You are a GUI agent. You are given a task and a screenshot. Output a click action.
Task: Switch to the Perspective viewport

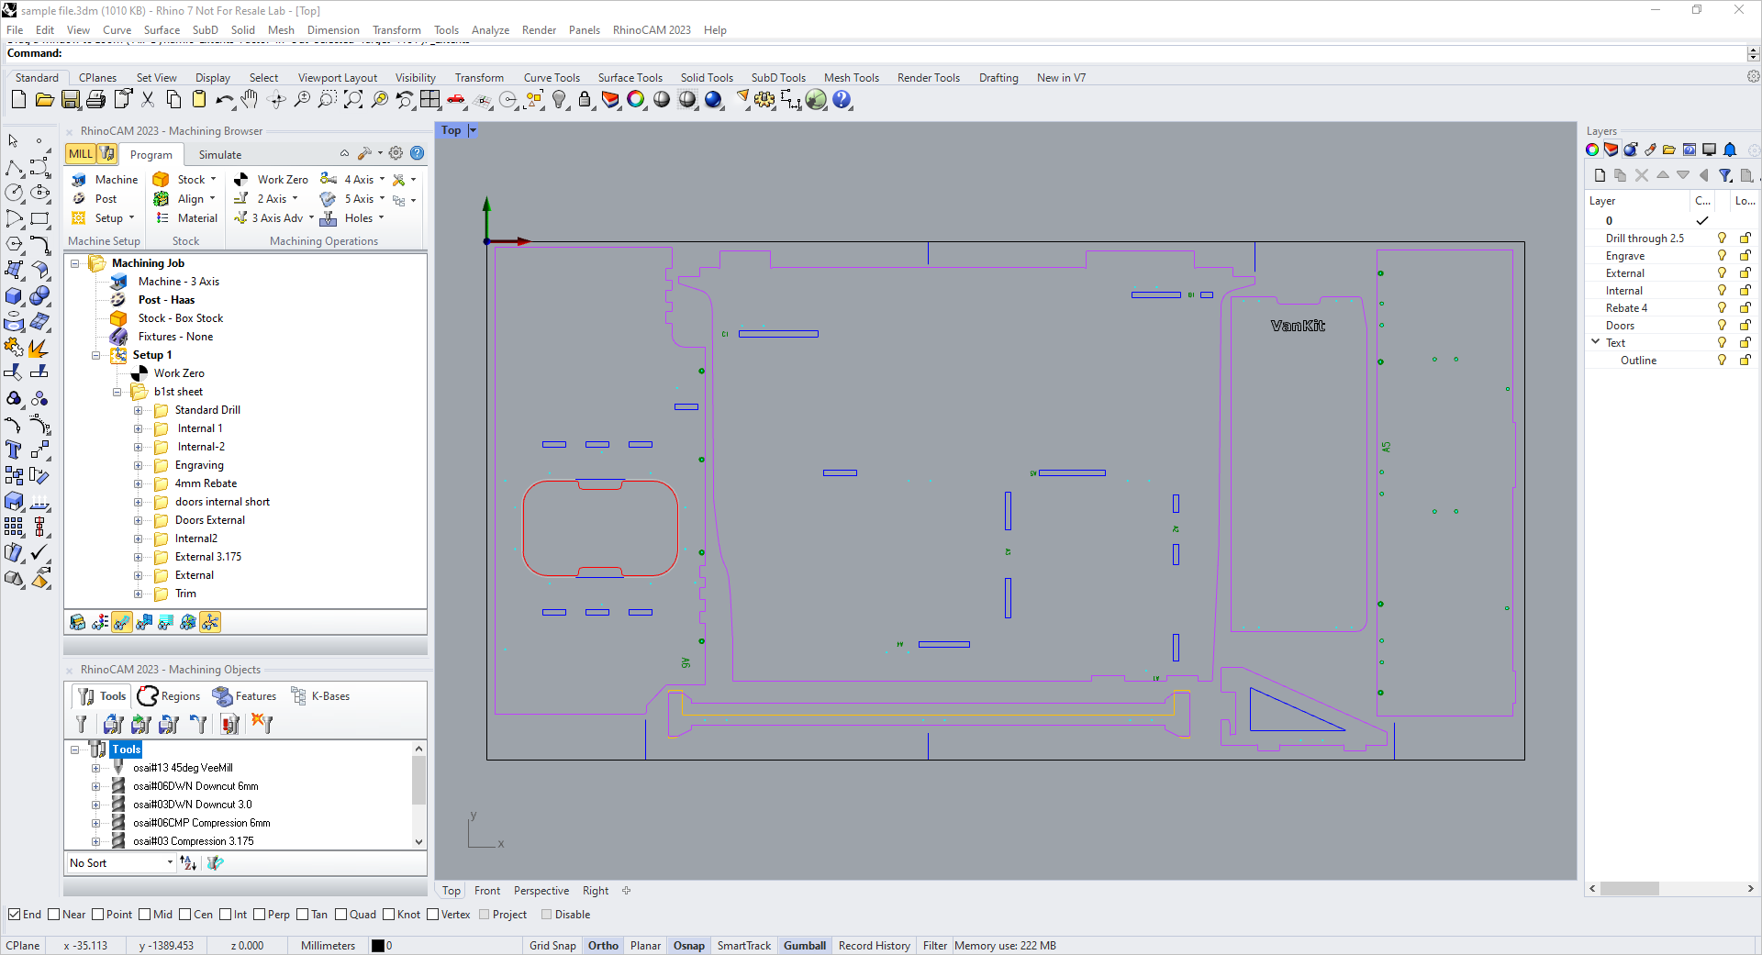541,890
